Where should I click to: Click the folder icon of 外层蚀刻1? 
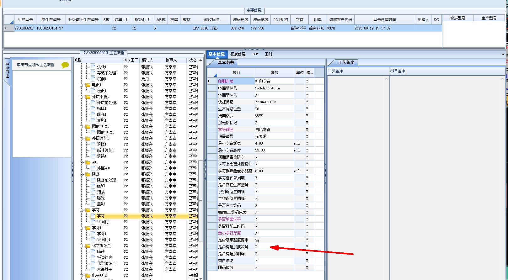[x=88, y=138]
